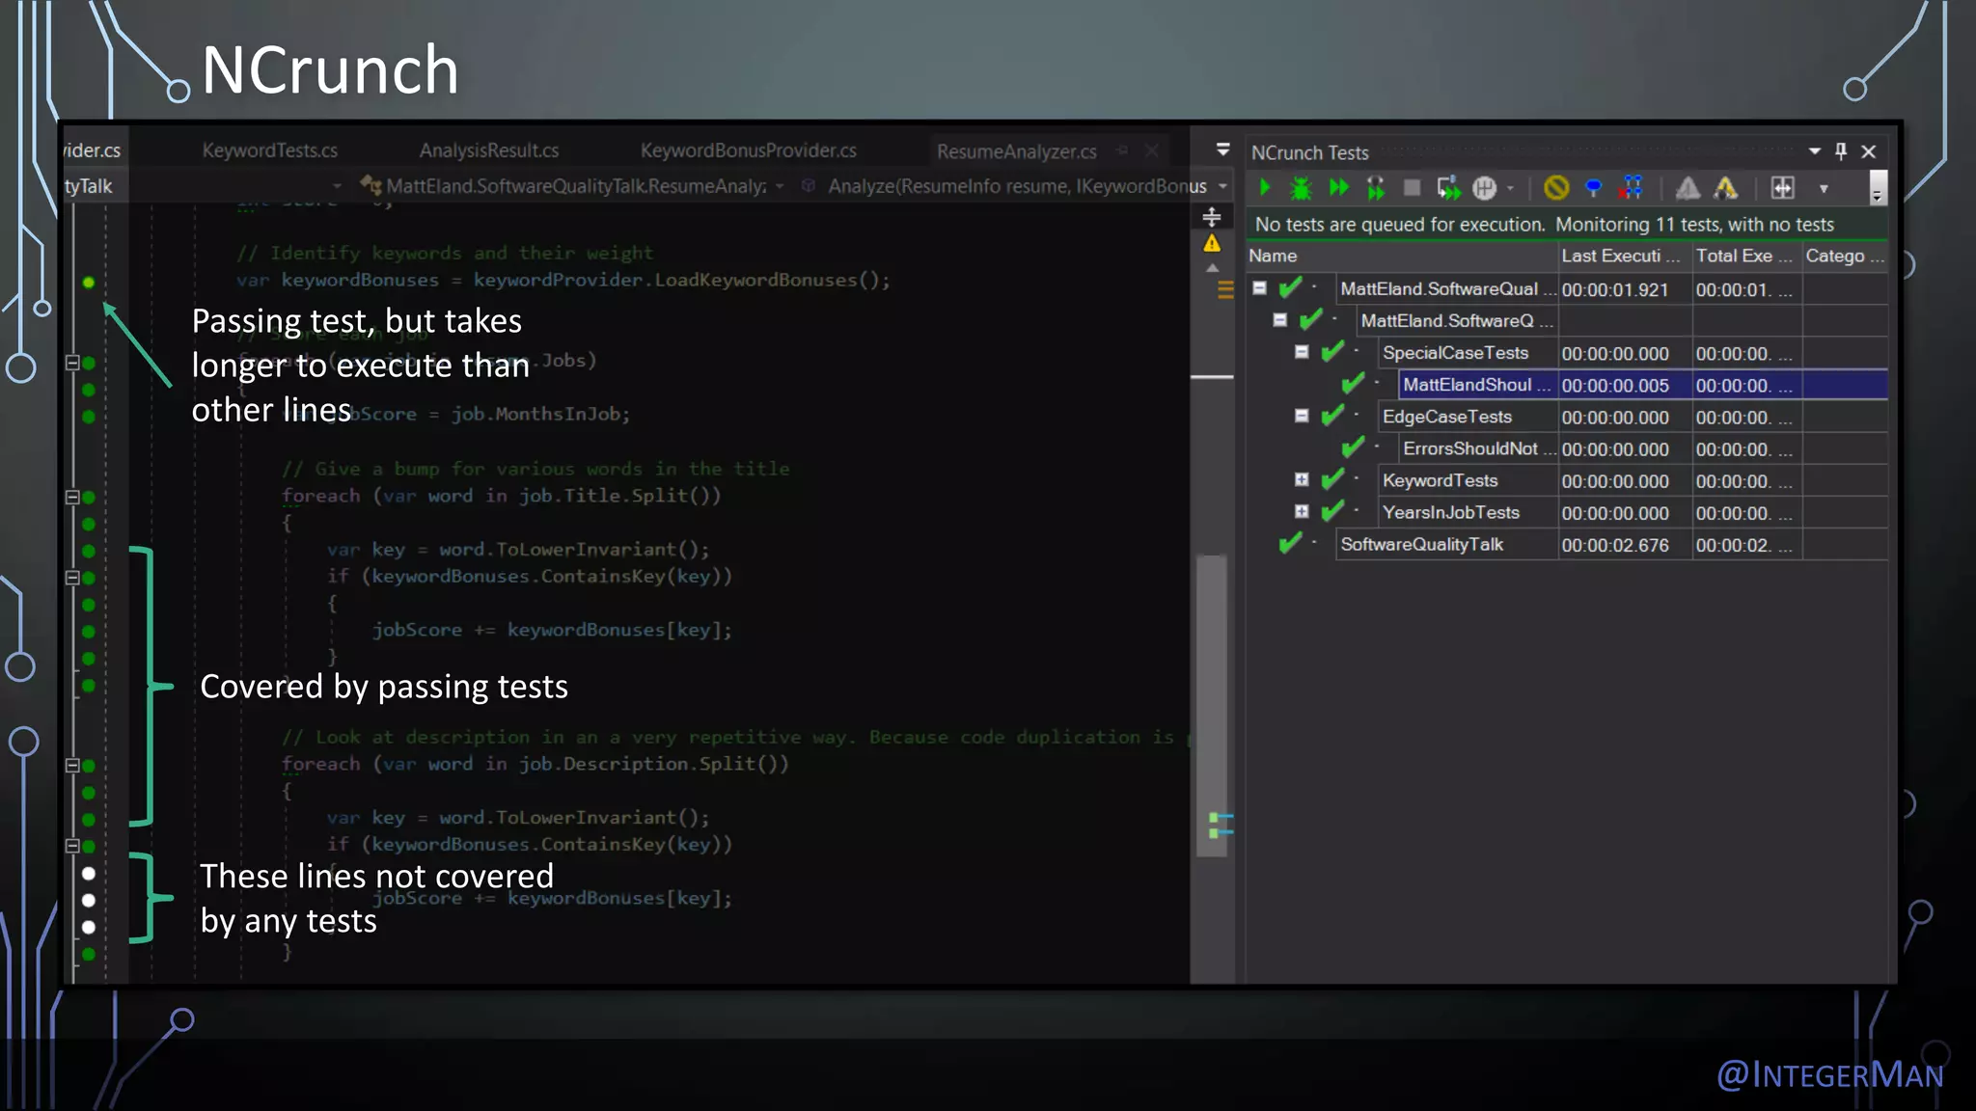Expand the KeywordTests node
This screenshot has height=1111, width=1976.
1302,479
